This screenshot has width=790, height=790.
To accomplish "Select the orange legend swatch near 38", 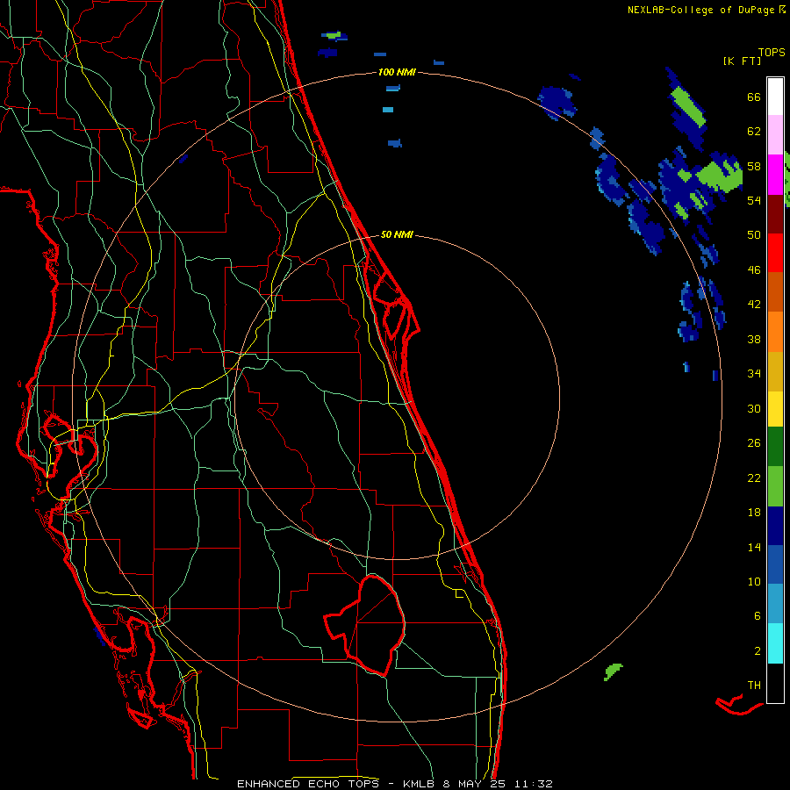I will 775,332.
